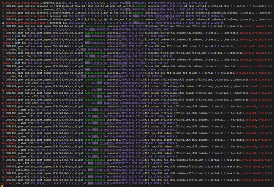Image resolution: width=274 pixels, height=187 pixels.
Task: Click kernel name cutlass_simt_cgemm_128x128_8x5_ct_align1
Action: pyautogui.click(x=55, y=113)
